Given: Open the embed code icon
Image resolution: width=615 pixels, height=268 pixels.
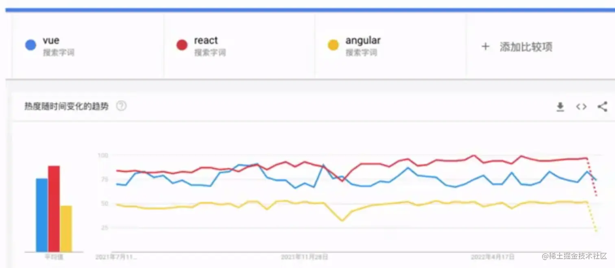Looking at the screenshot, I should [581, 107].
